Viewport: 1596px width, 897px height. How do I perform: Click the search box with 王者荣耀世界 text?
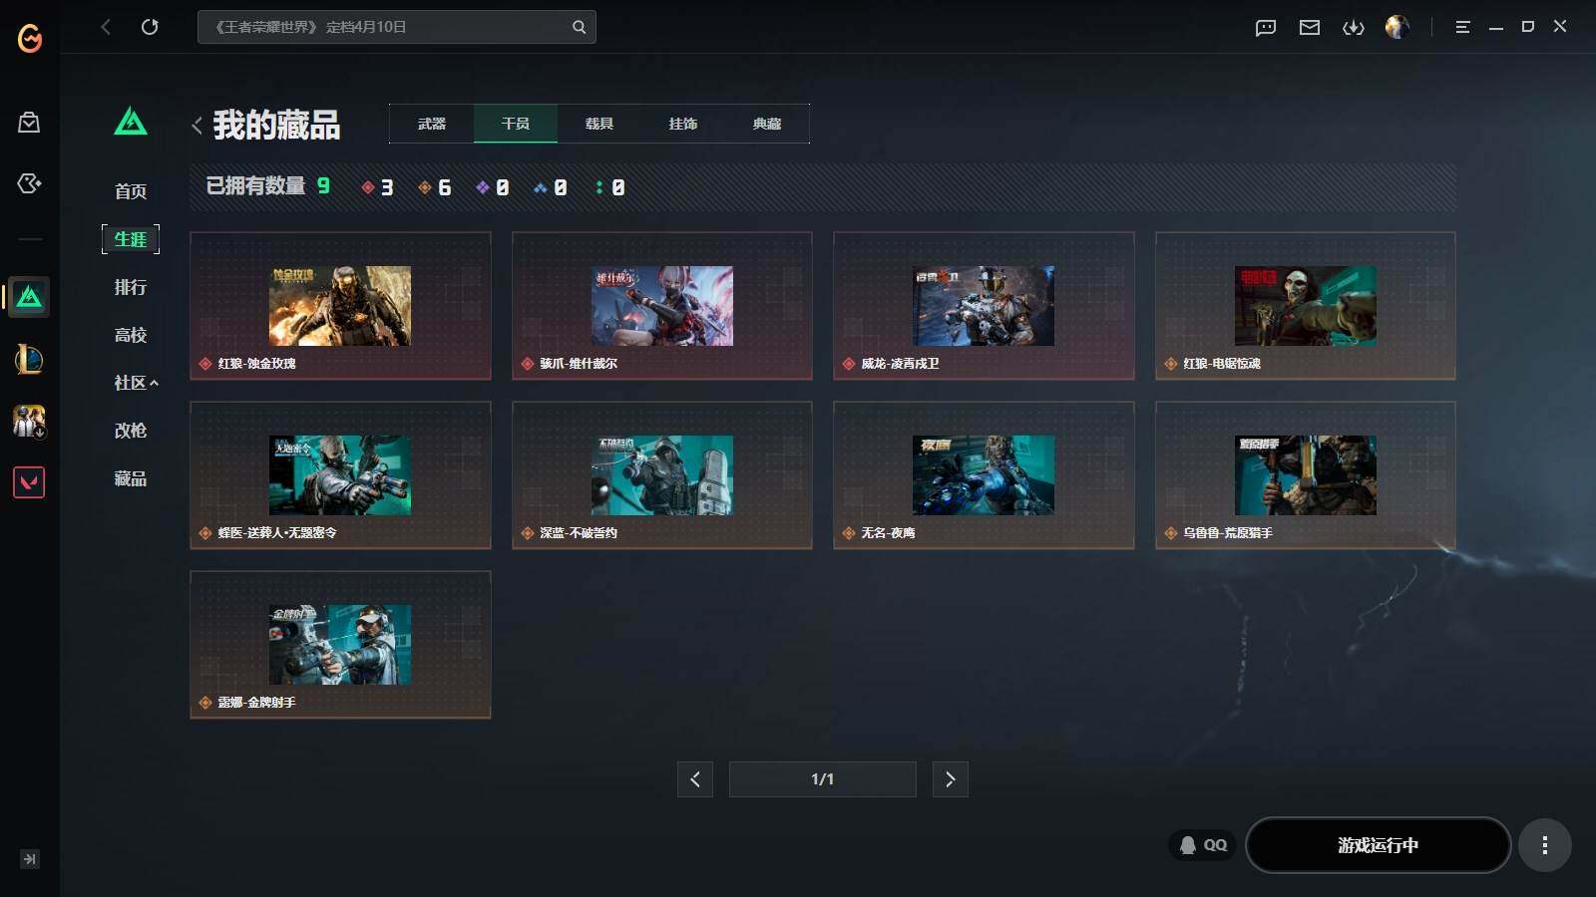(396, 27)
